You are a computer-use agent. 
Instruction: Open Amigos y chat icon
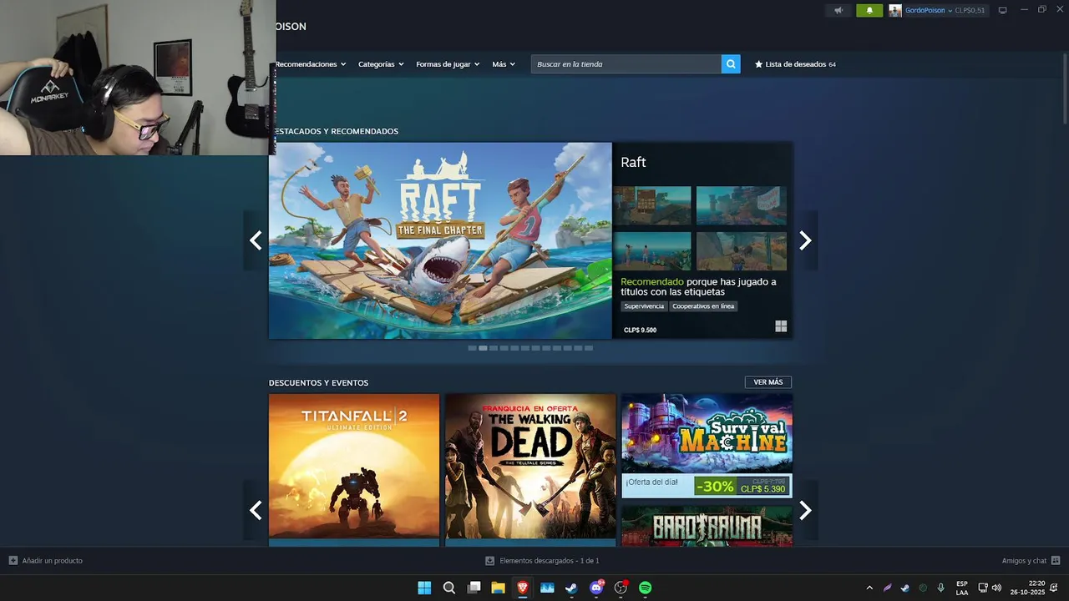pos(1056,561)
